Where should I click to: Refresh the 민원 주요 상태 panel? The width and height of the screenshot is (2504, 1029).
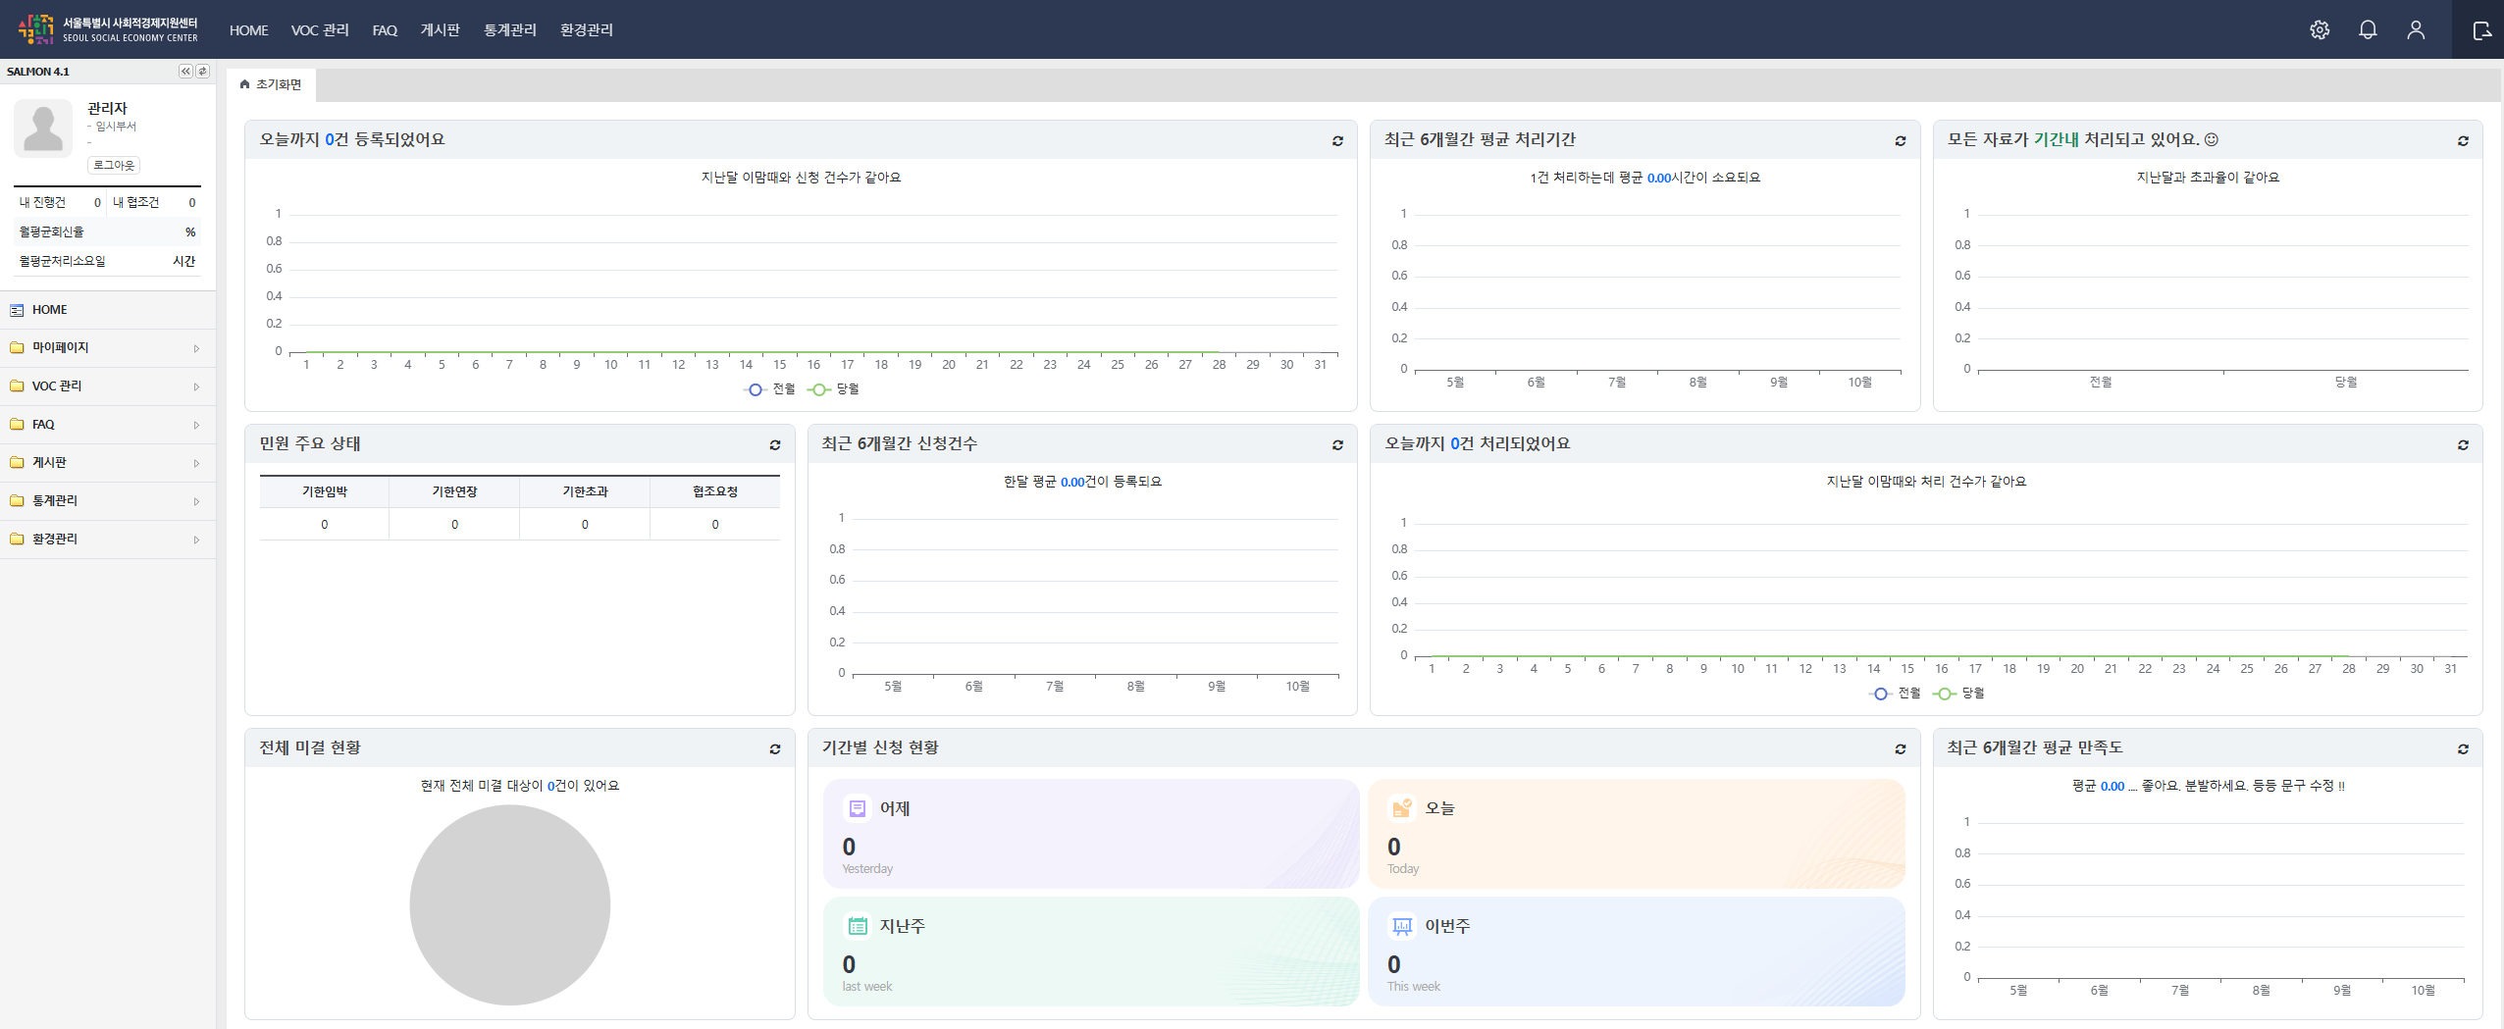click(x=775, y=445)
